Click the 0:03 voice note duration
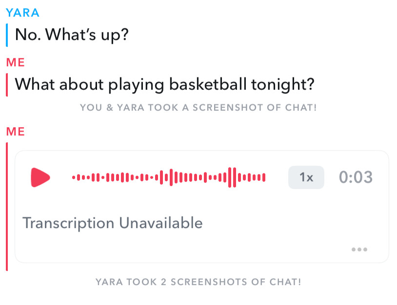Image resolution: width=397 pixels, height=305 pixels. pos(356,177)
